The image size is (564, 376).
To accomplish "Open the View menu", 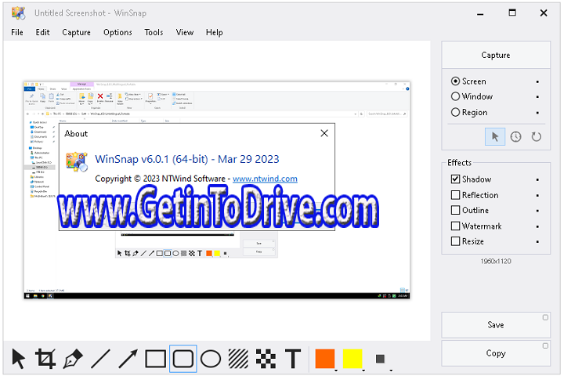I will (185, 32).
